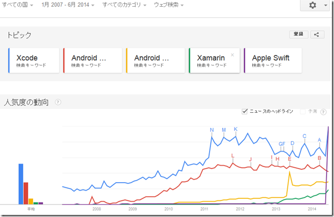Click the Xamarin search term card
Screen dimensions: 334x217
tap(214, 61)
